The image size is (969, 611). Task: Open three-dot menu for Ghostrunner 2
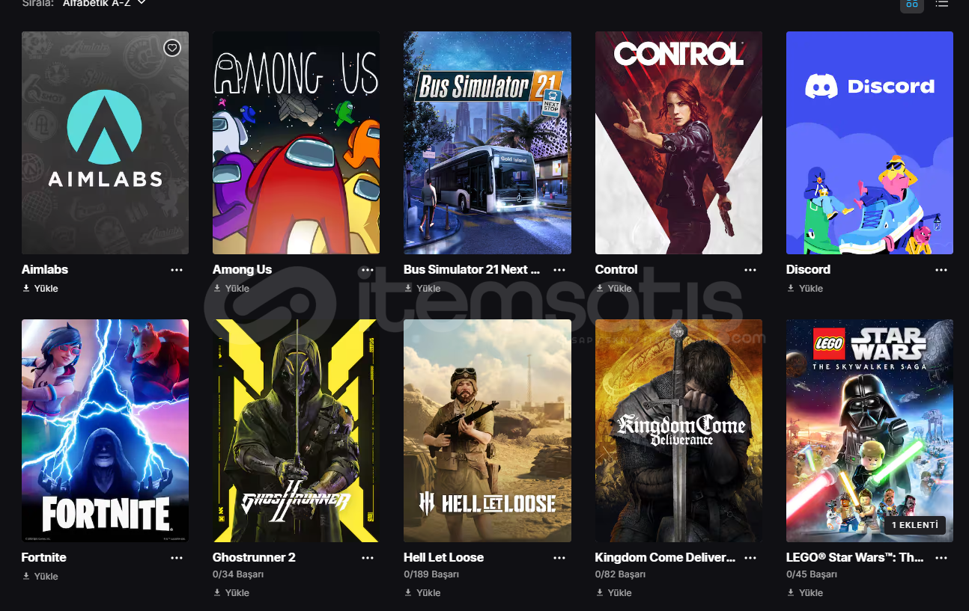click(x=368, y=558)
